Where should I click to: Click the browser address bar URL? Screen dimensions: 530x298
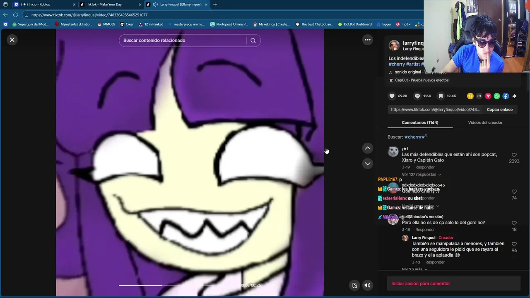tap(89, 15)
